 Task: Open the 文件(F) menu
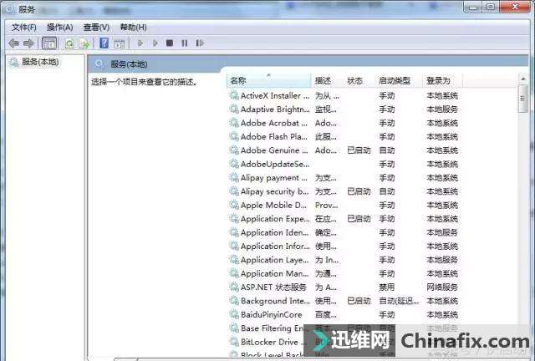click(24, 28)
